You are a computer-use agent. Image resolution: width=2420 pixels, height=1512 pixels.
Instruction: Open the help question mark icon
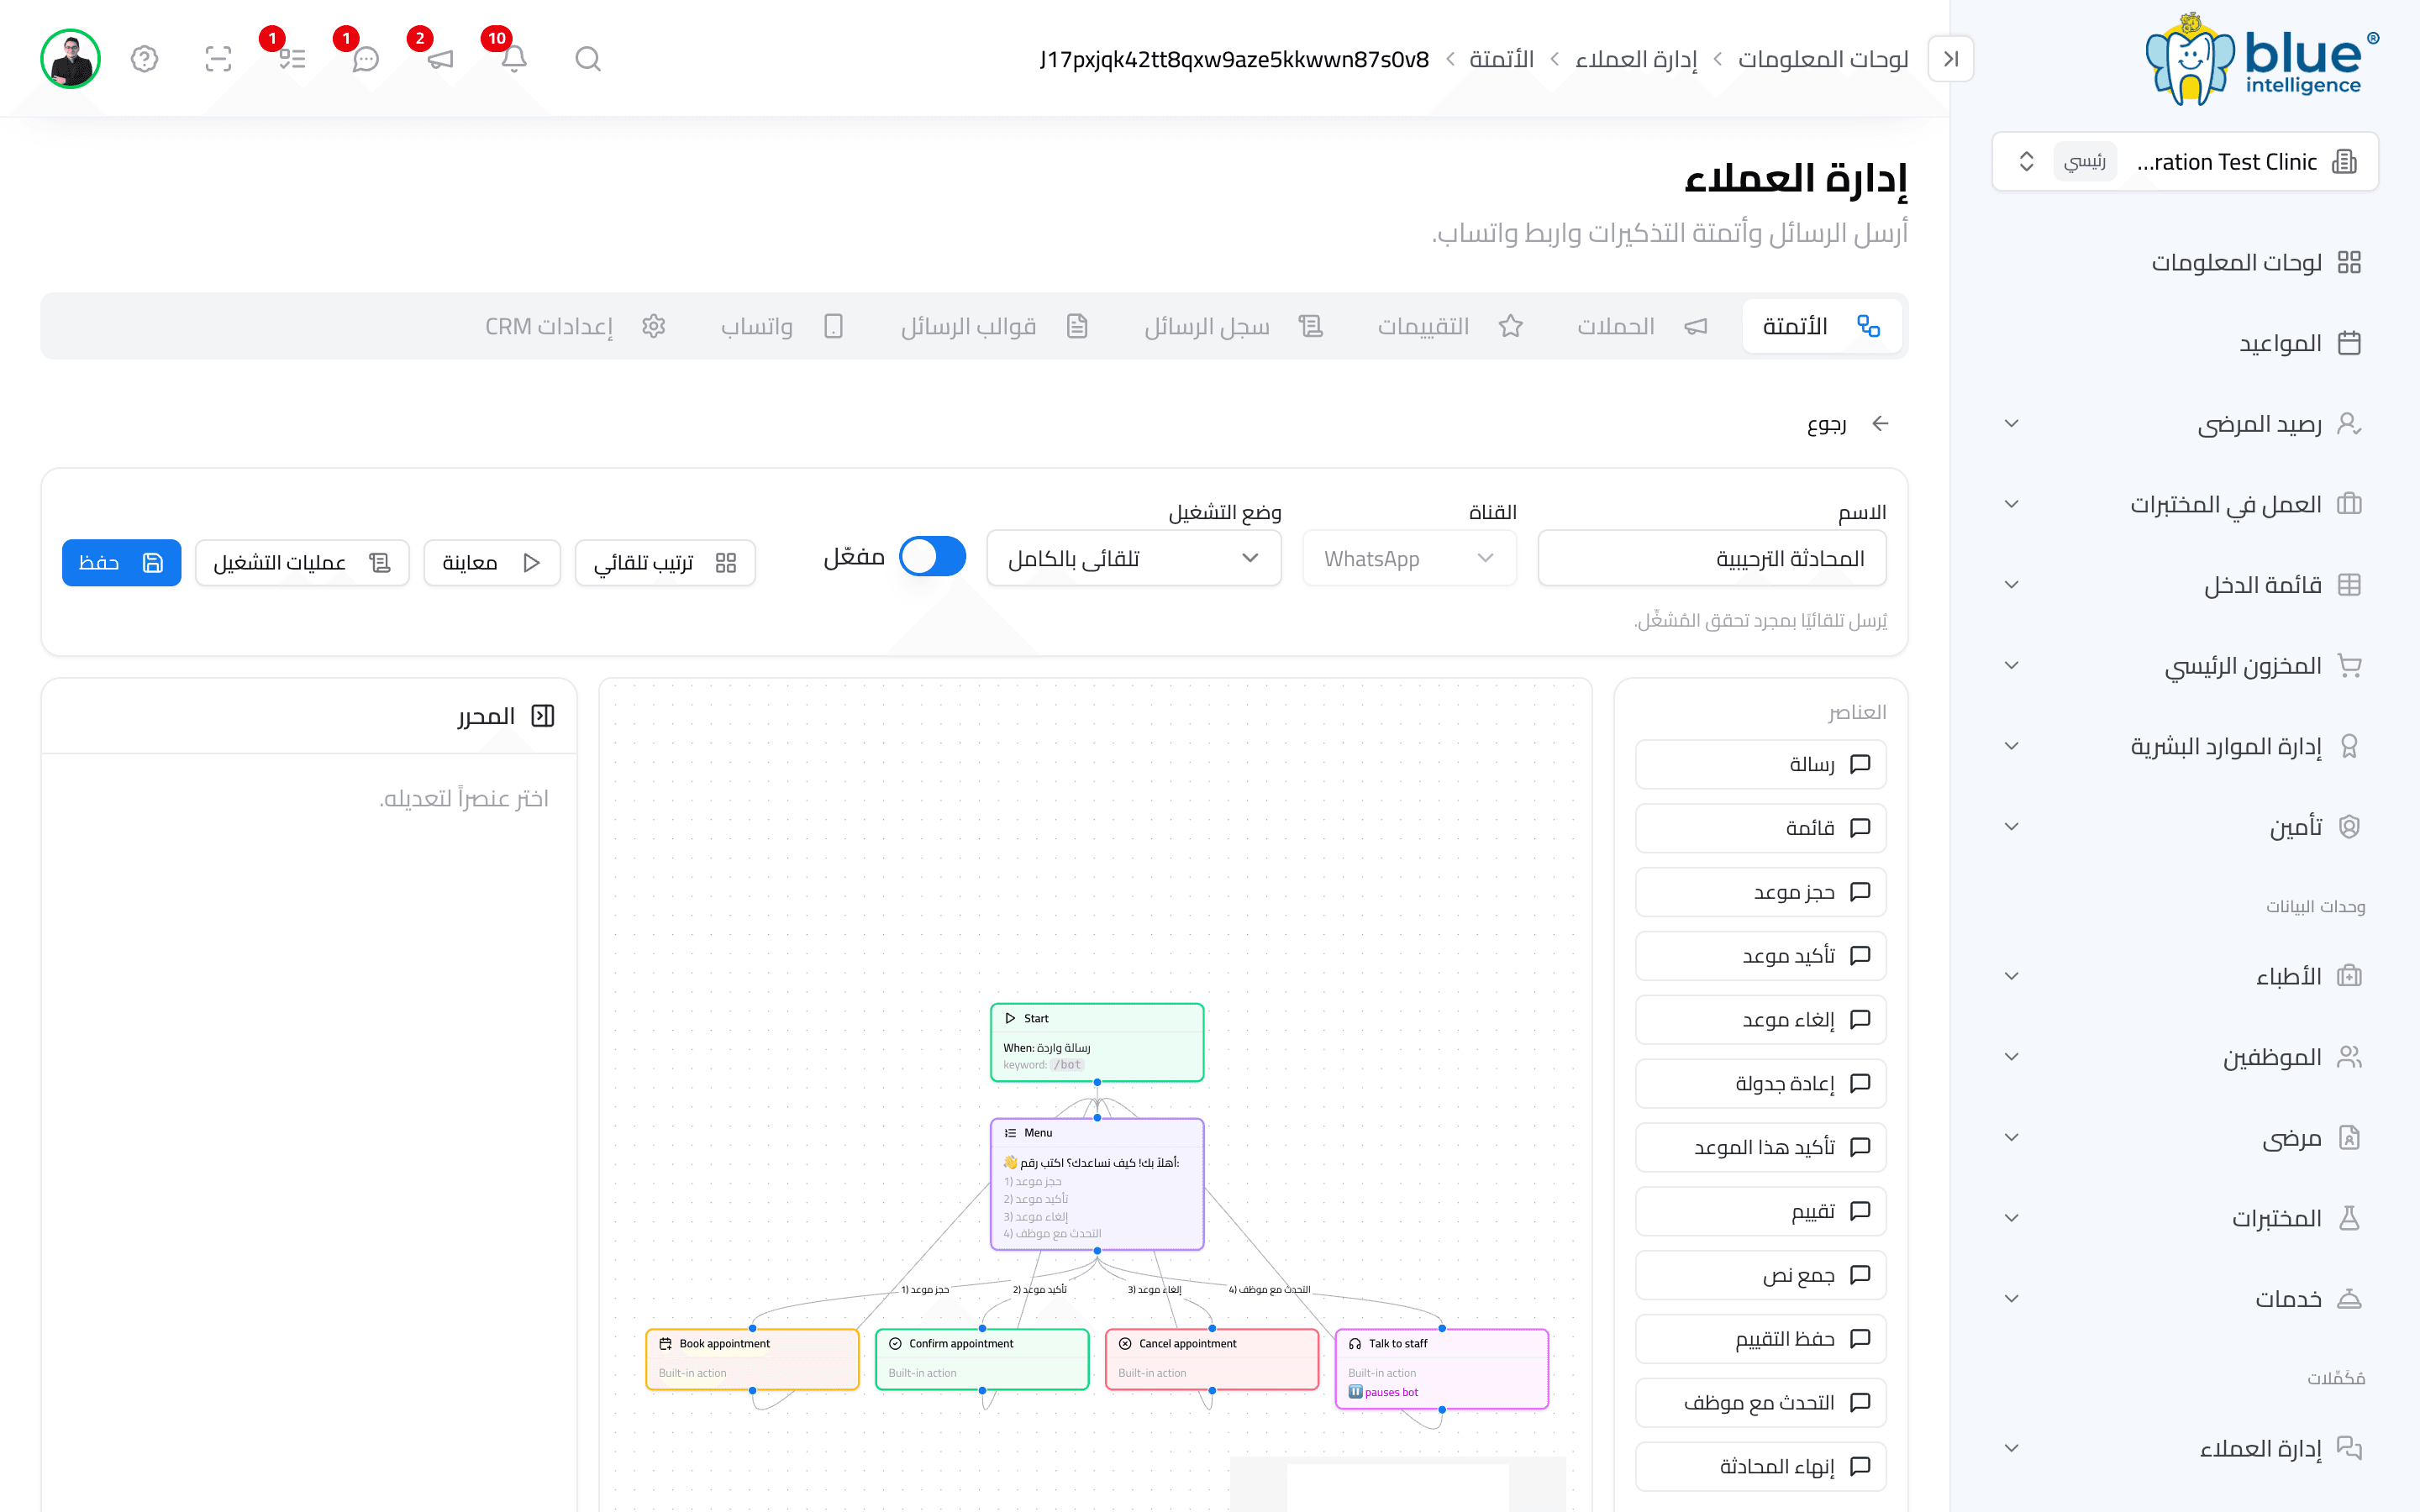point(144,59)
